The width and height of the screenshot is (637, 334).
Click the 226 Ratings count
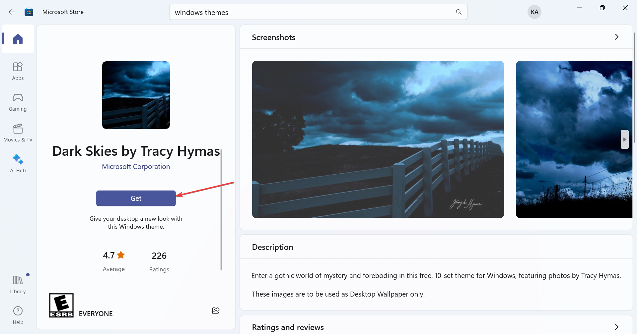coord(159,261)
